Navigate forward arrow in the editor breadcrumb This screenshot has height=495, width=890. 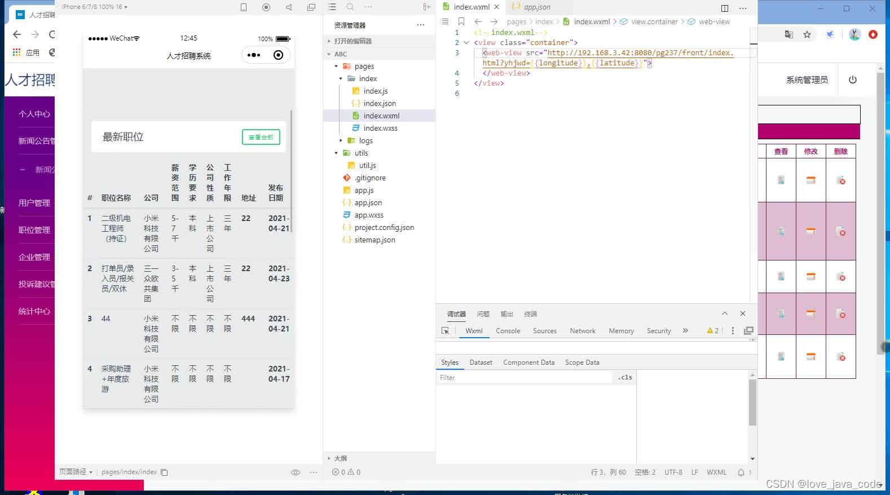tap(494, 21)
